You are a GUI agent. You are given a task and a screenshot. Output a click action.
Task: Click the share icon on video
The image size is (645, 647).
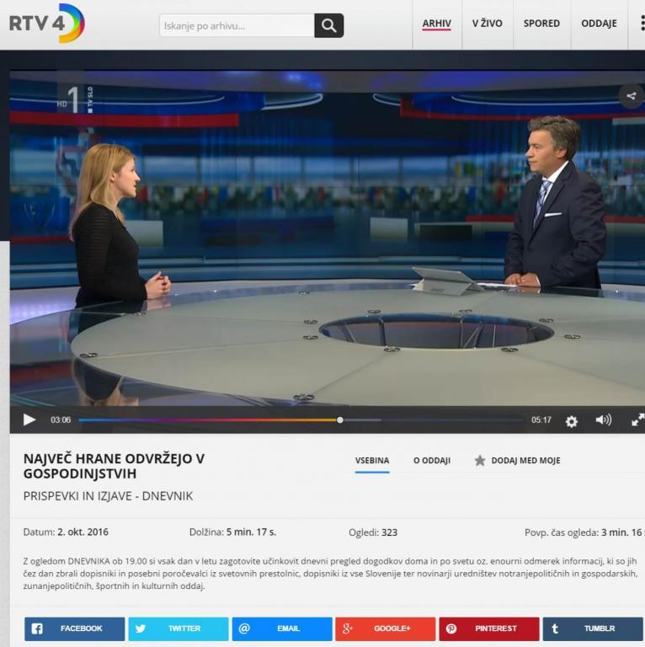pos(631,96)
